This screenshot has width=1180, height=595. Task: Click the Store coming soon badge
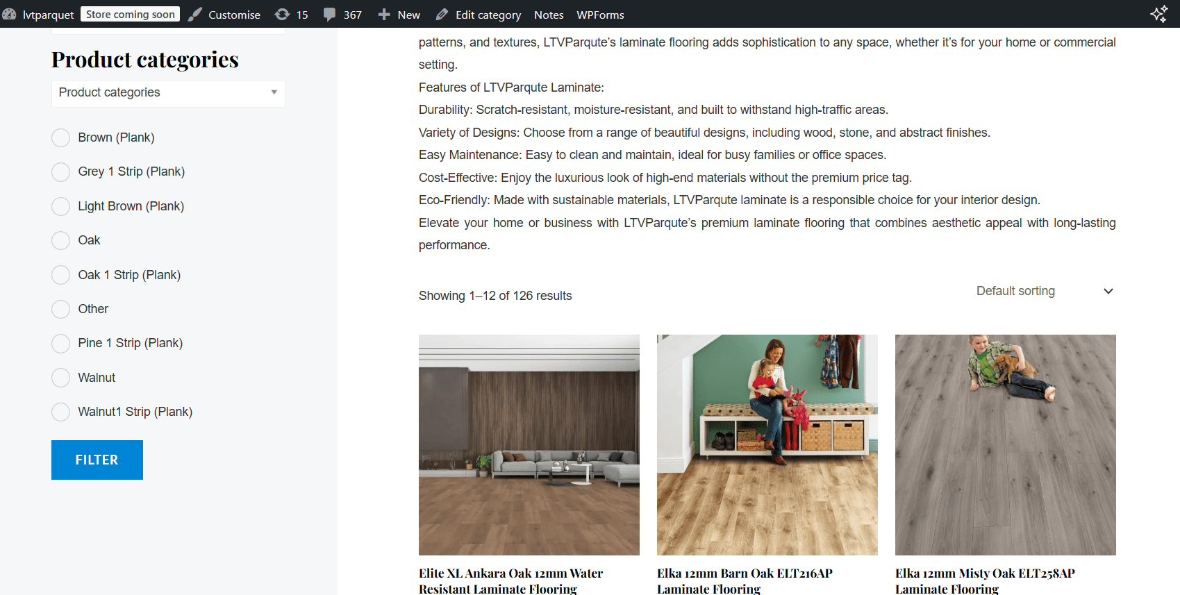pos(131,14)
